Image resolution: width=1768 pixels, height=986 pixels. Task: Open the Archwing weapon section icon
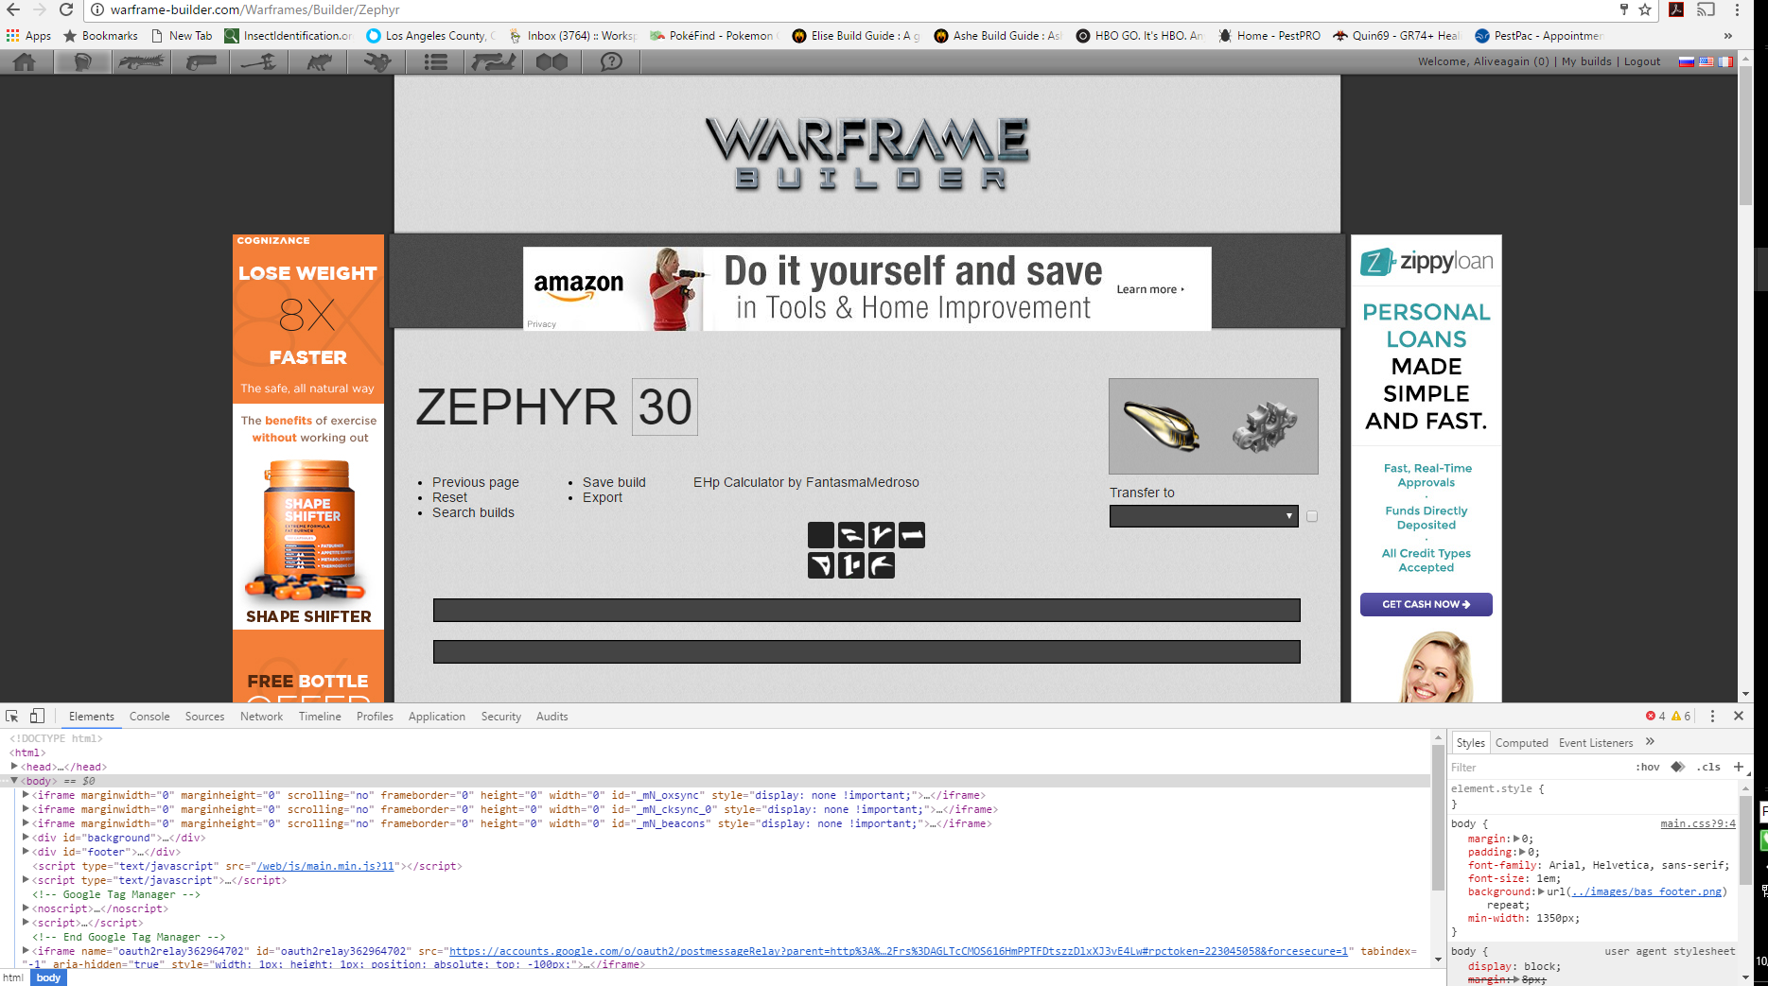(494, 62)
